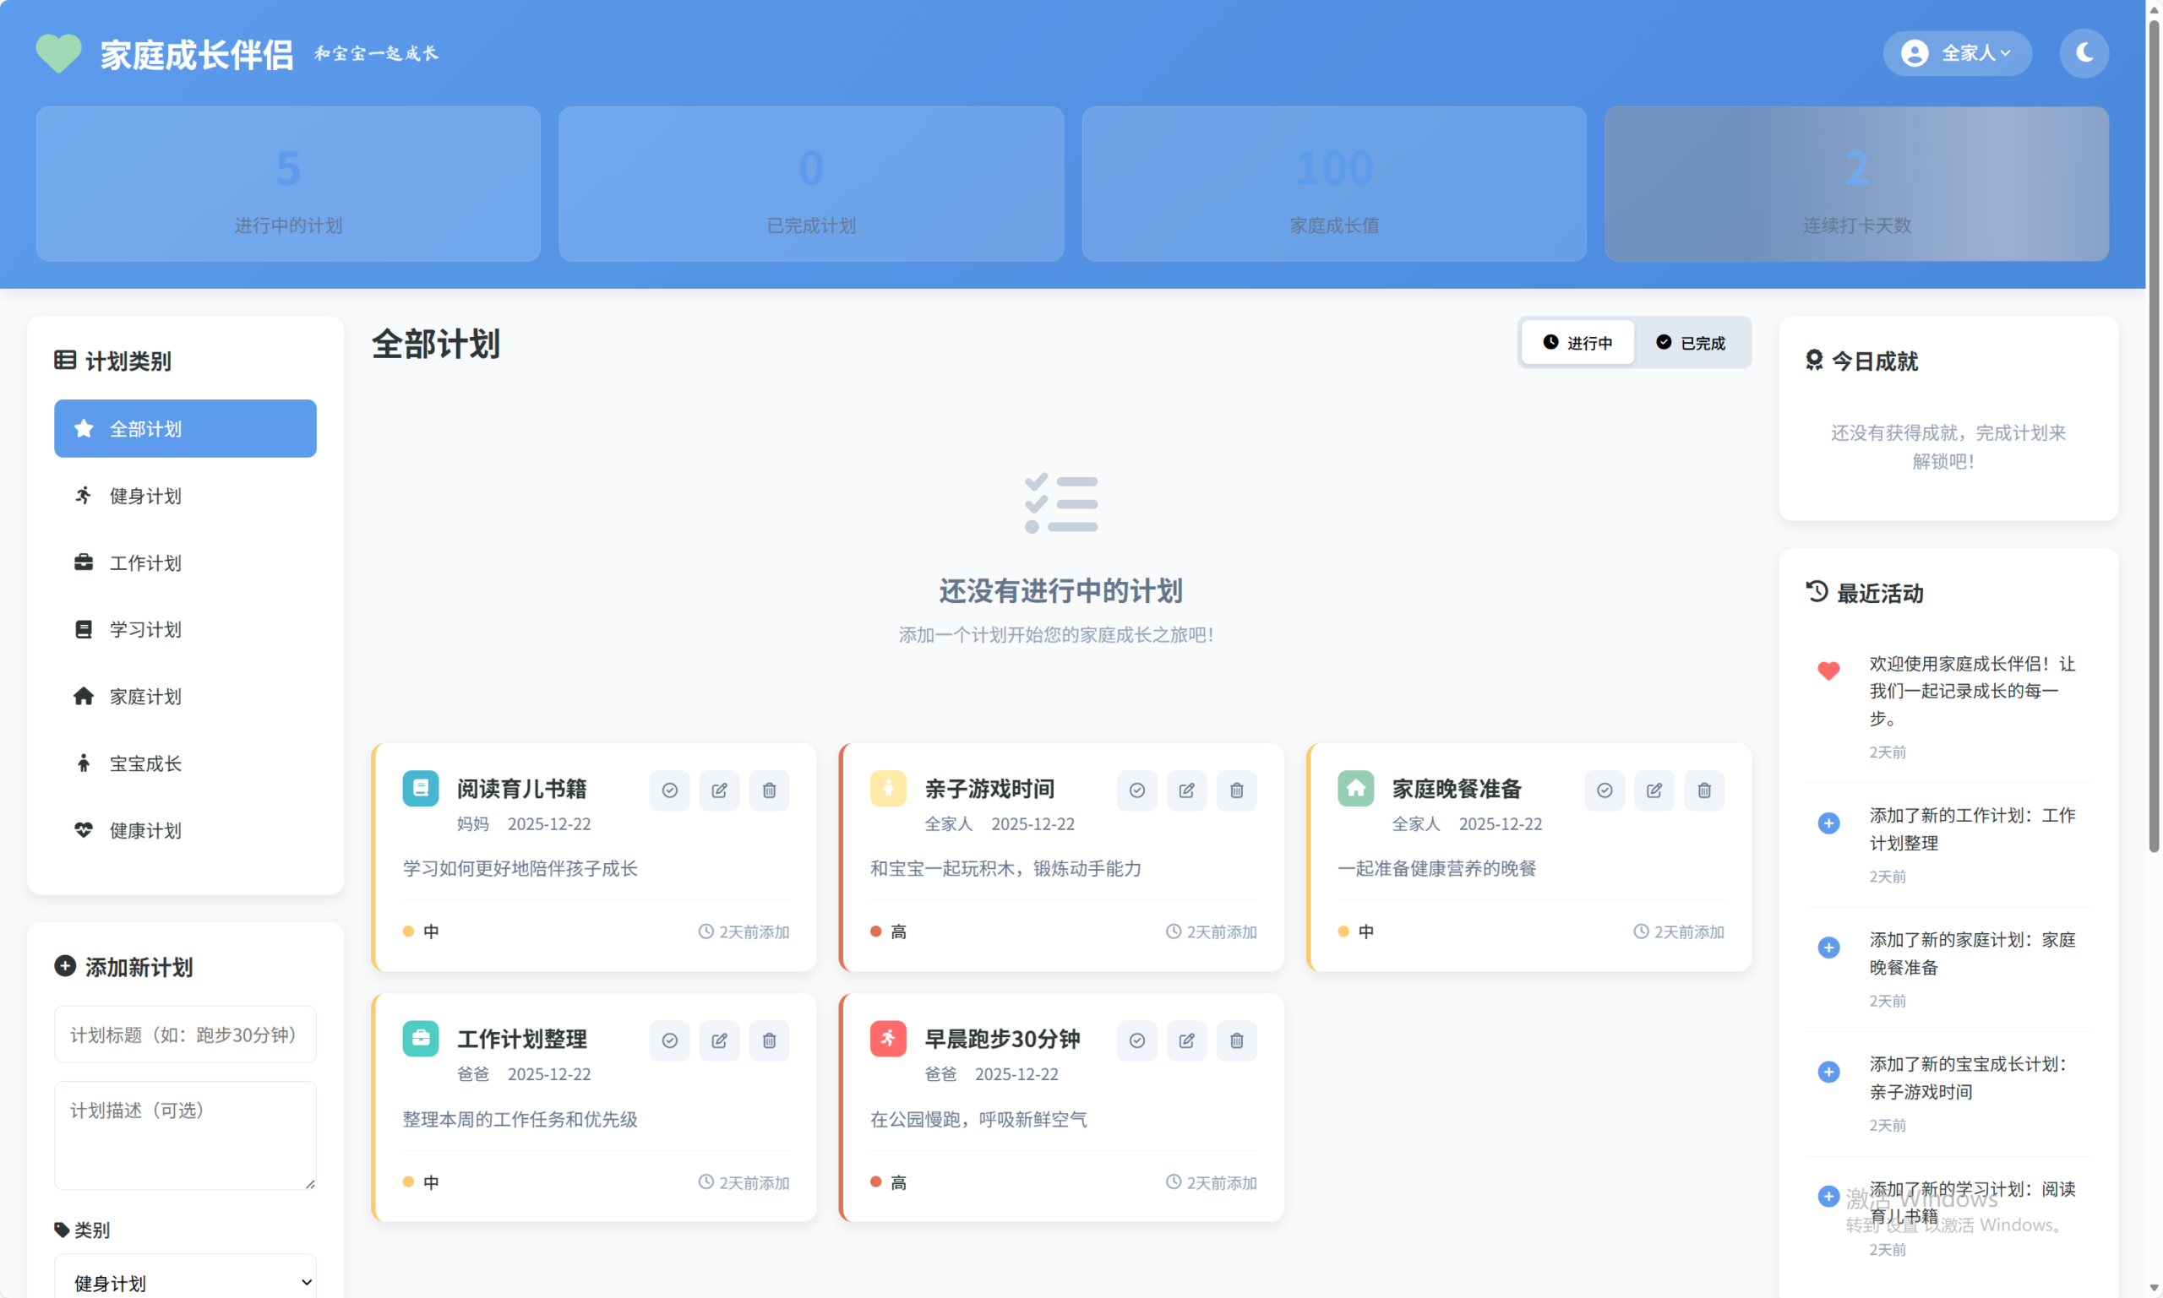This screenshot has height=1298, width=2163.
Task: Click the green heart logo icon
Action: (57, 53)
